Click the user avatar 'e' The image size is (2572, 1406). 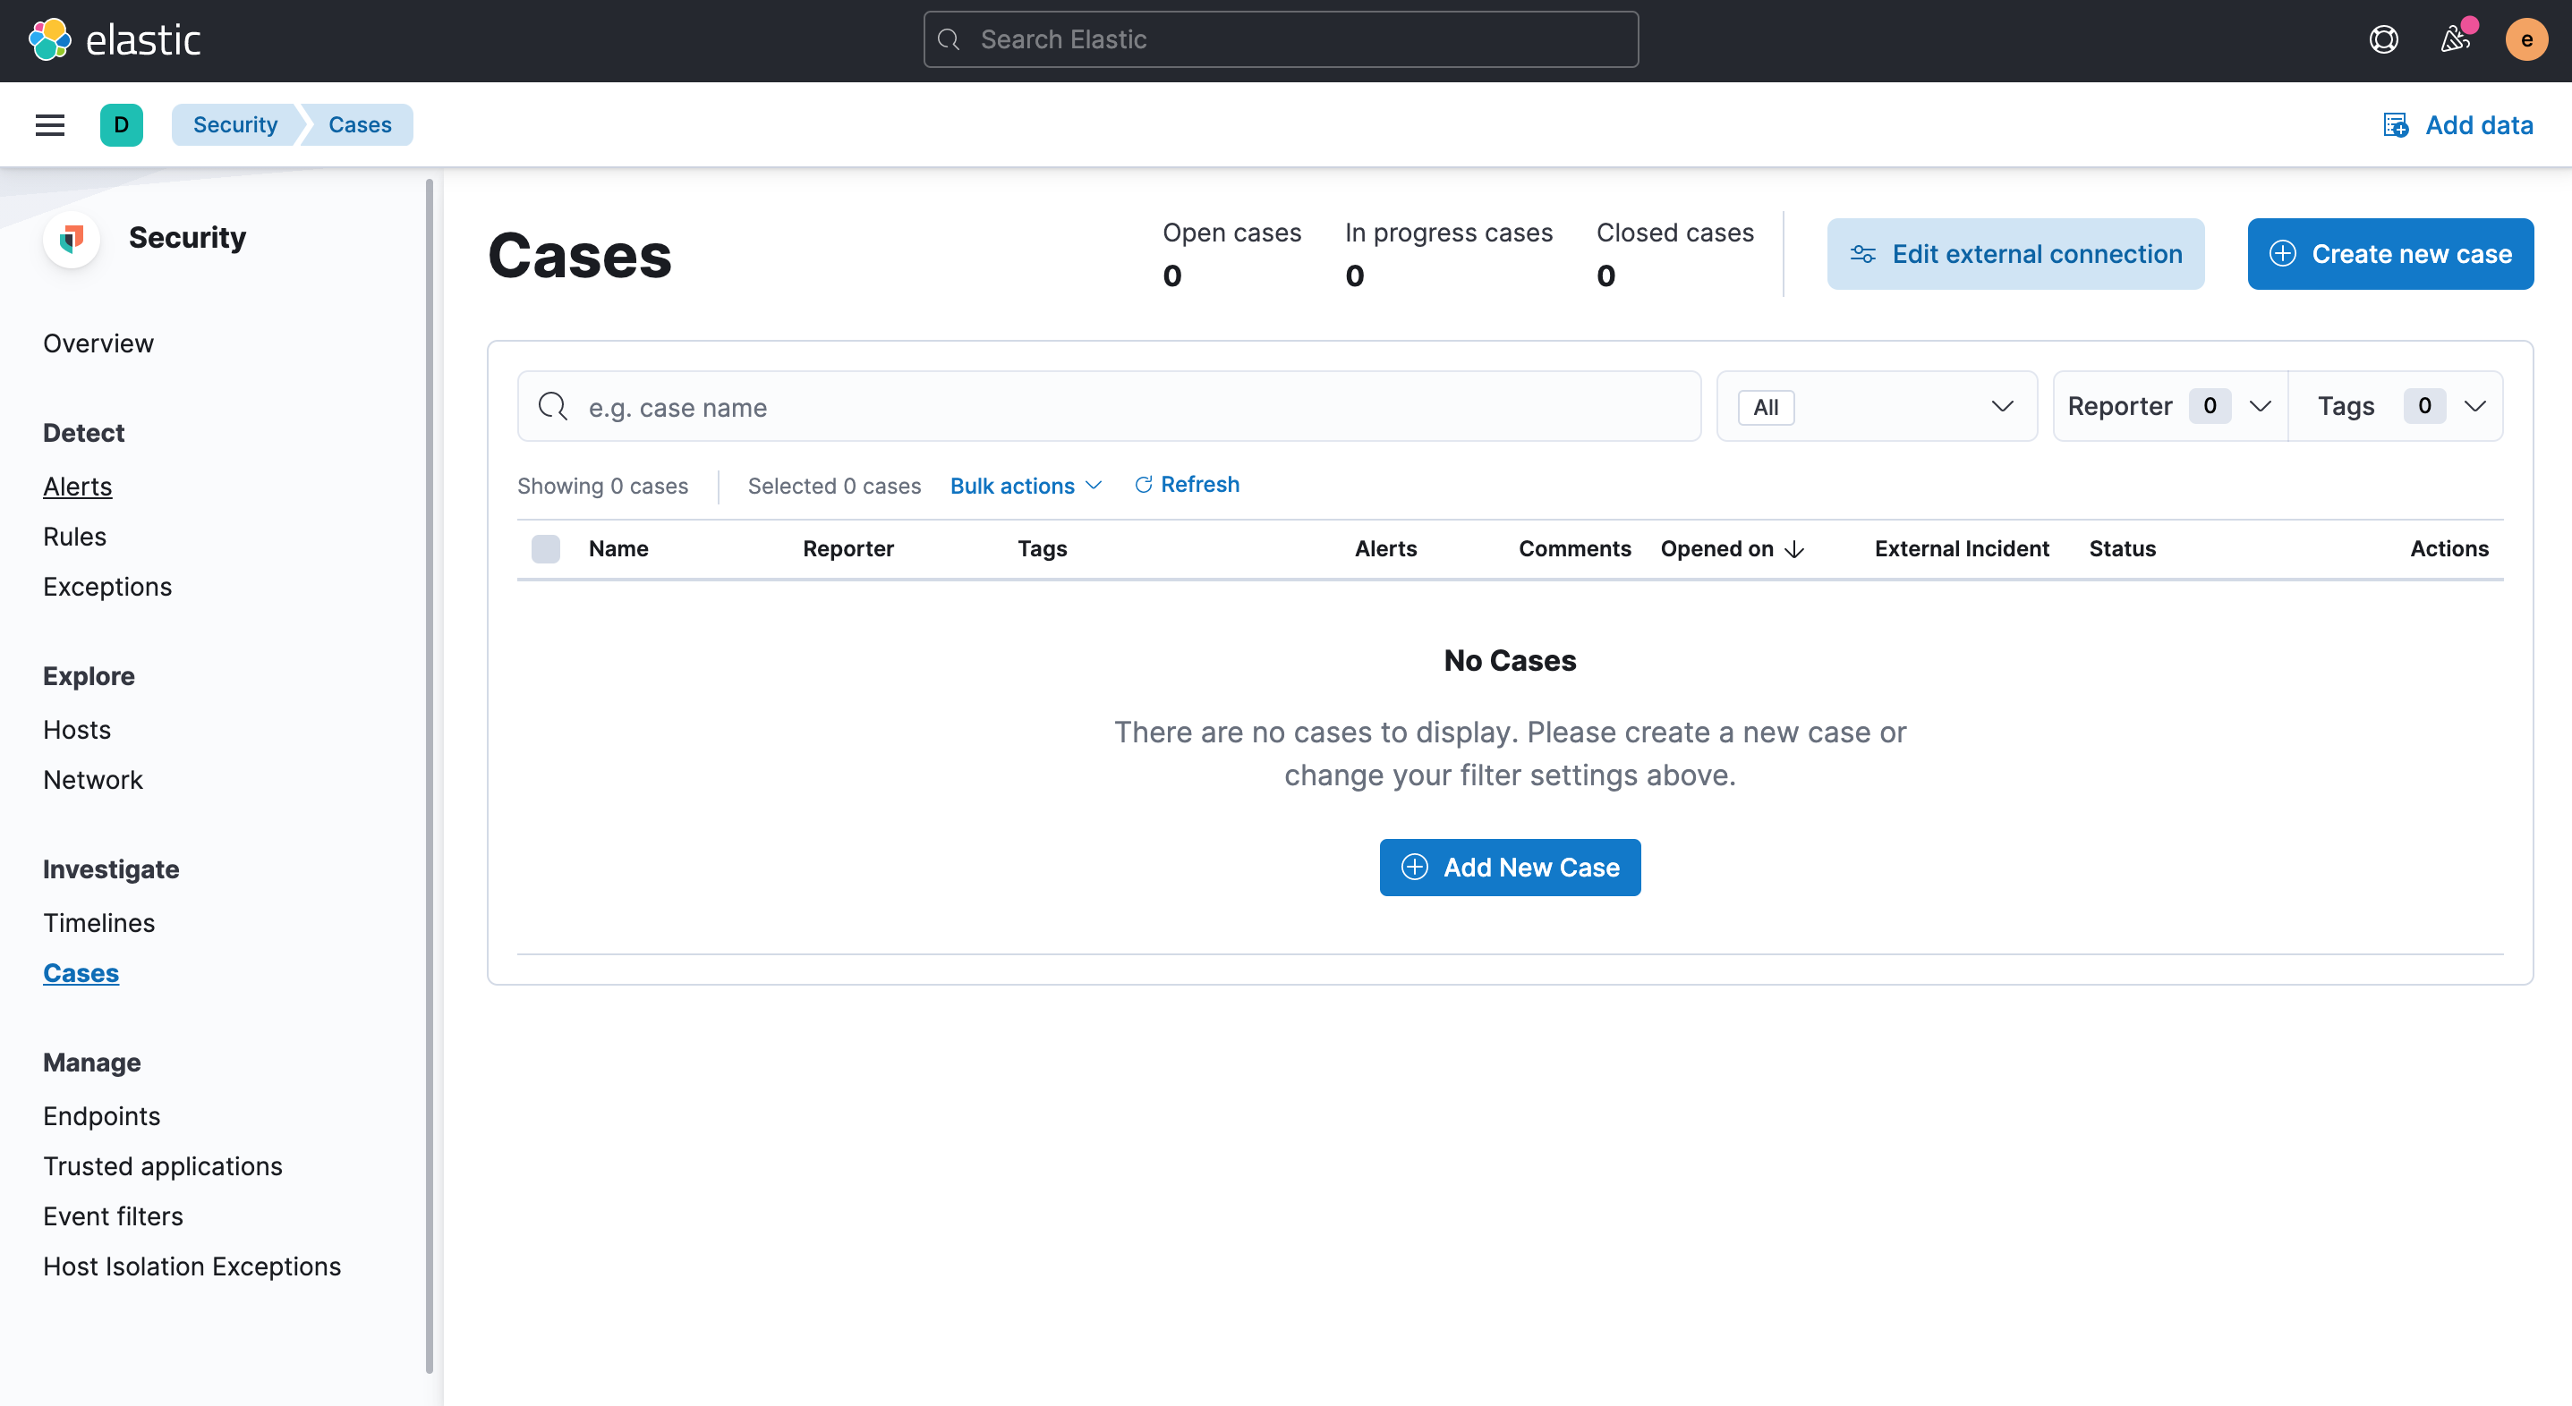pyautogui.click(x=2526, y=40)
